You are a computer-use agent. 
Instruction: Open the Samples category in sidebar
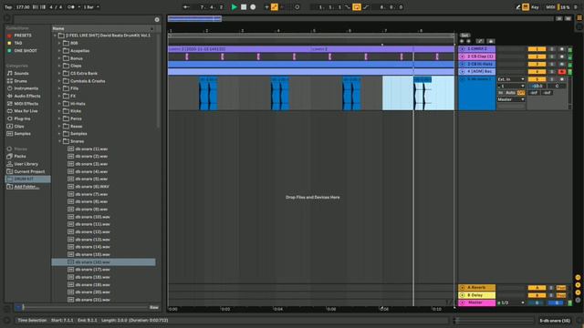22,134
